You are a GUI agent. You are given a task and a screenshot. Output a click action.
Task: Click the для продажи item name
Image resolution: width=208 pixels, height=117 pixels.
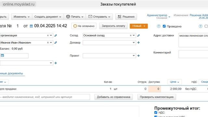tap(8, 89)
